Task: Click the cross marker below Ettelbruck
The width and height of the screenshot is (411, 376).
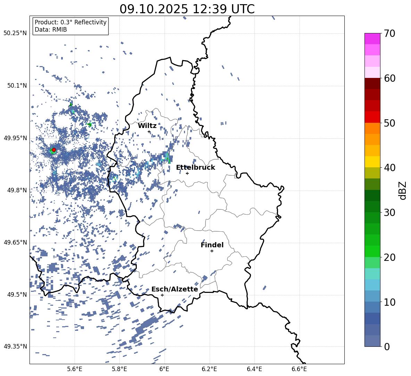Action: pyautogui.click(x=187, y=173)
